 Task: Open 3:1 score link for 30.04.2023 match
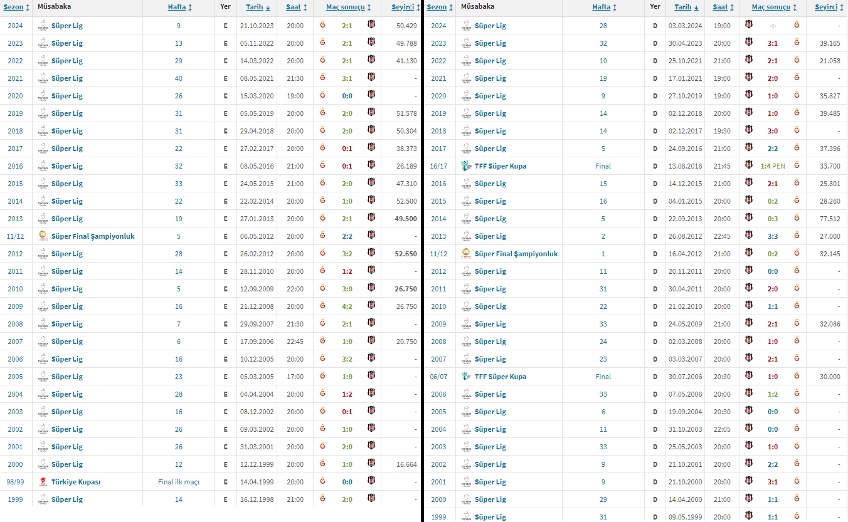tap(773, 43)
